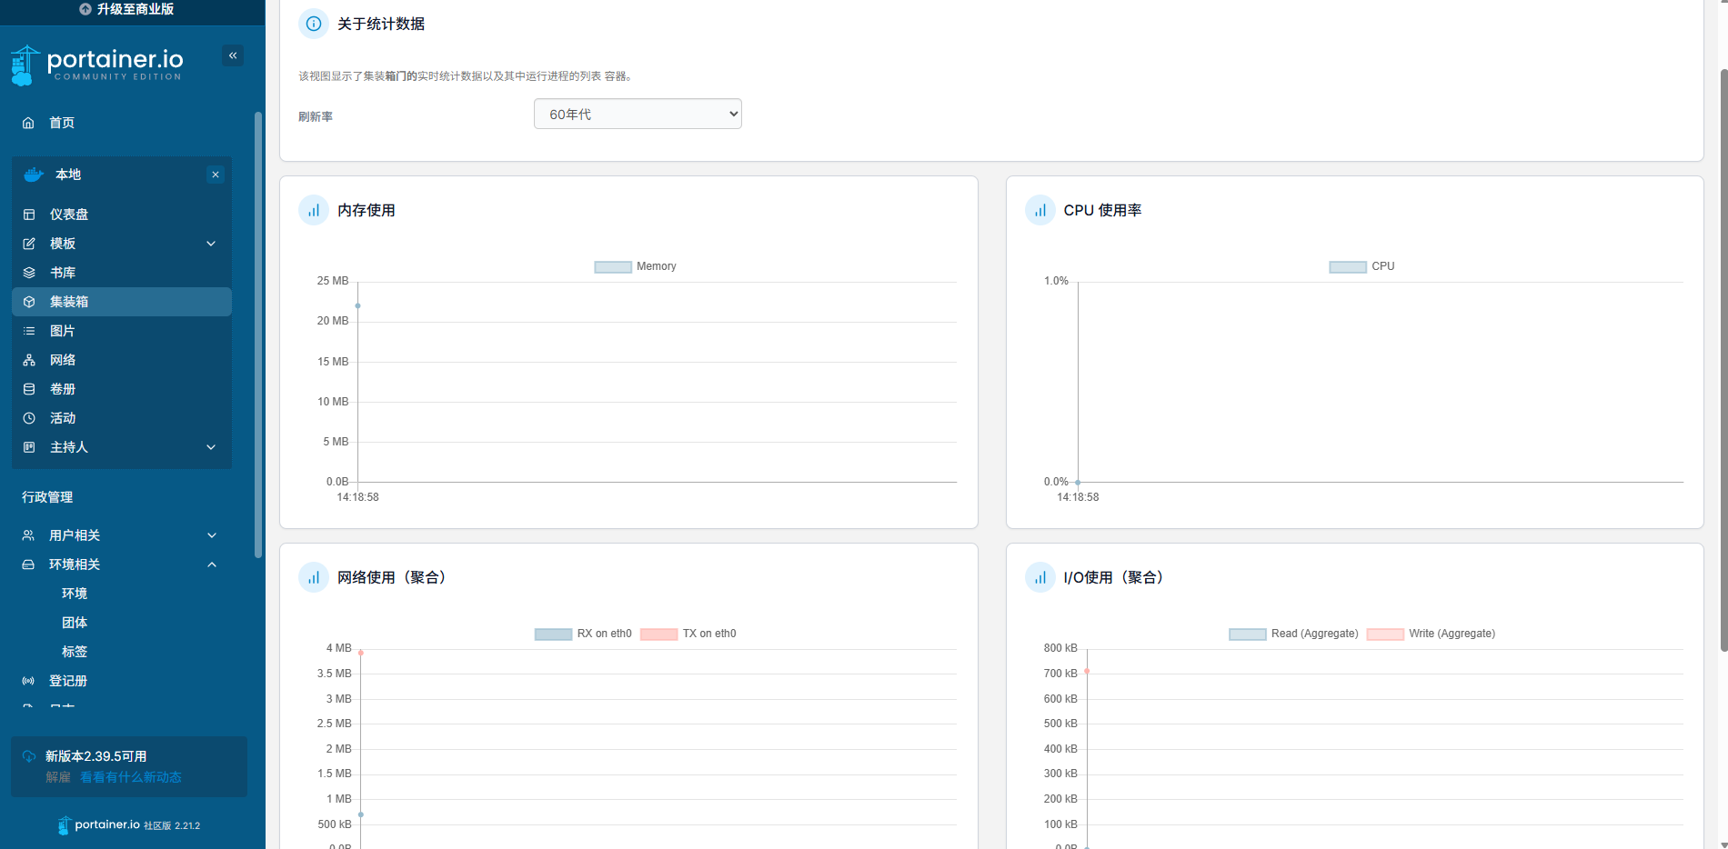Click the cloud download icon by new version notice
The image size is (1728, 849).
[x=29, y=756]
